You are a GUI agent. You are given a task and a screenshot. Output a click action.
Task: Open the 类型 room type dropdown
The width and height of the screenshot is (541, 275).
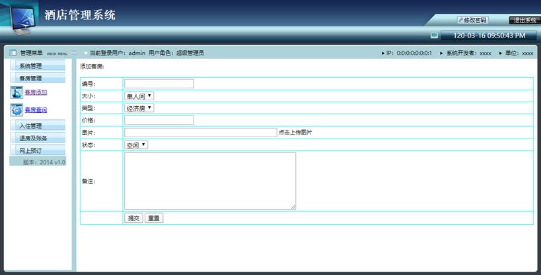coord(139,107)
